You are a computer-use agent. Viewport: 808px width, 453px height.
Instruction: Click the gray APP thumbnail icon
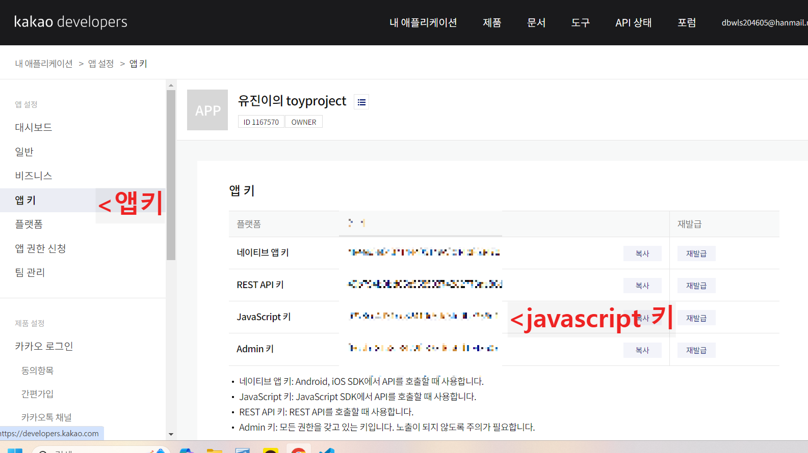coord(207,110)
